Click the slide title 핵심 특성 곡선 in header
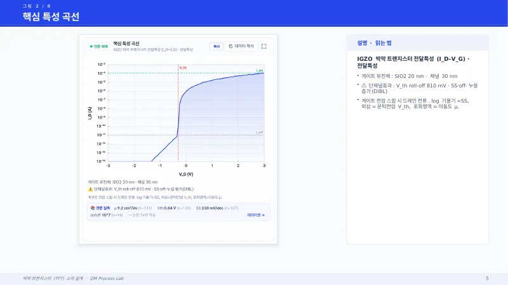508x285 pixels. [51, 17]
